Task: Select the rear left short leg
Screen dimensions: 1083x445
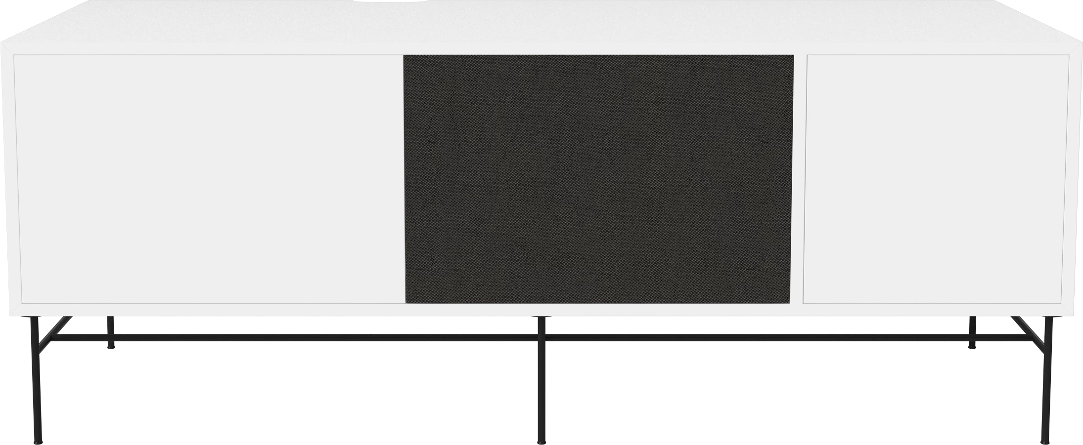Action: tap(110, 332)
